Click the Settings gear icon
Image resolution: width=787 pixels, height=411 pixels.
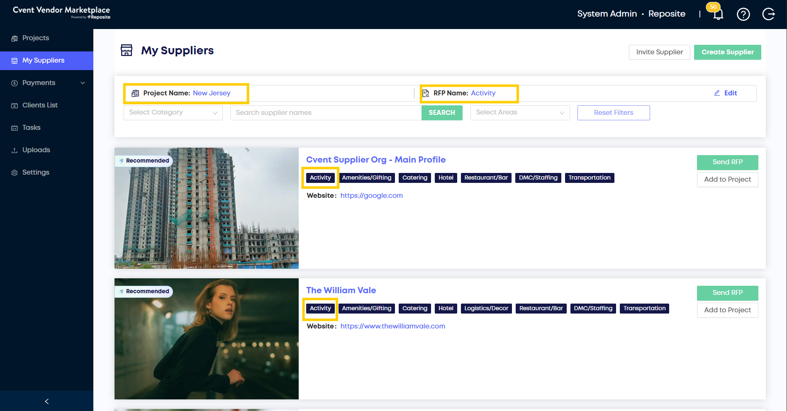15,173
